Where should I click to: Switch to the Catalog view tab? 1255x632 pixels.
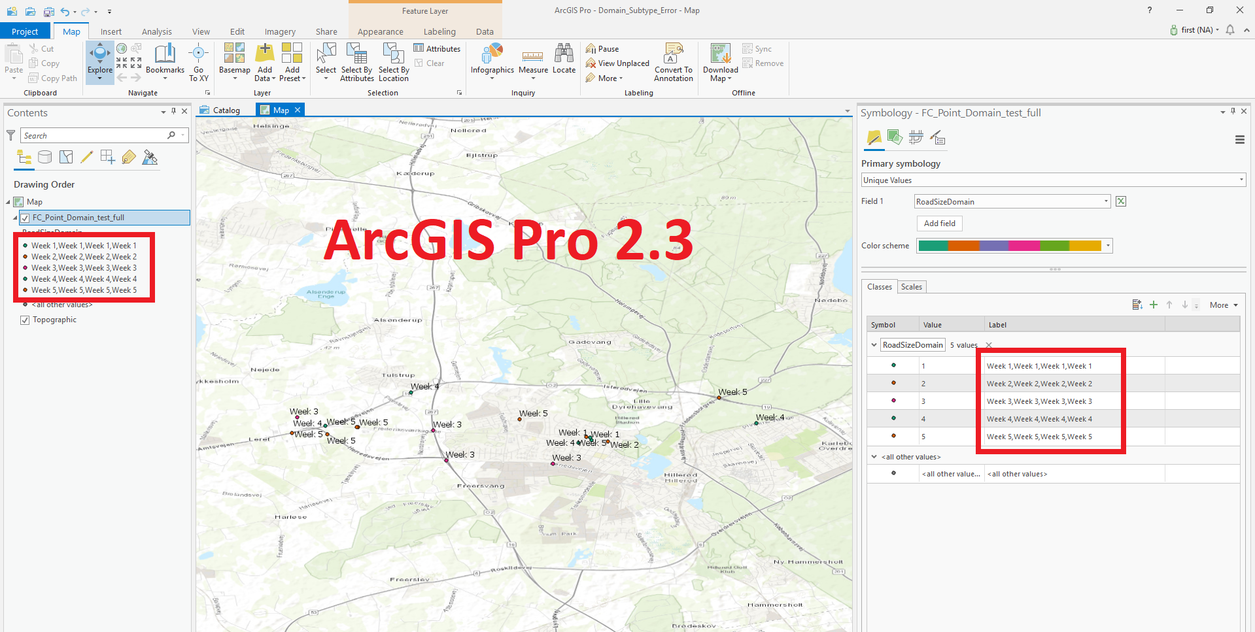[x=220, y=110]
